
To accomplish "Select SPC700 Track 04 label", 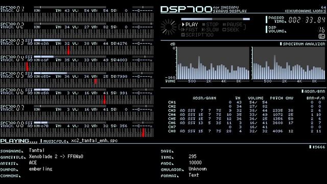I will 12,58.
